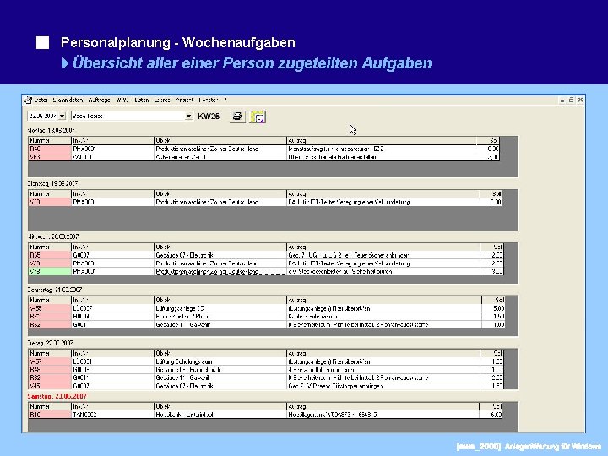Screen dimensions: 608x456
Task: Open the Listen menu
Action: (x=142, y=100)
